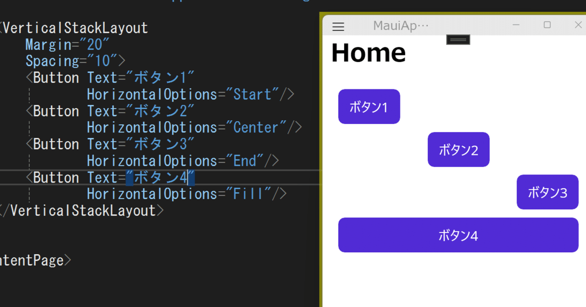Screen dimensions: 586x307
Task: Click the MauiApp window title
Action: (x=400, y=25)
